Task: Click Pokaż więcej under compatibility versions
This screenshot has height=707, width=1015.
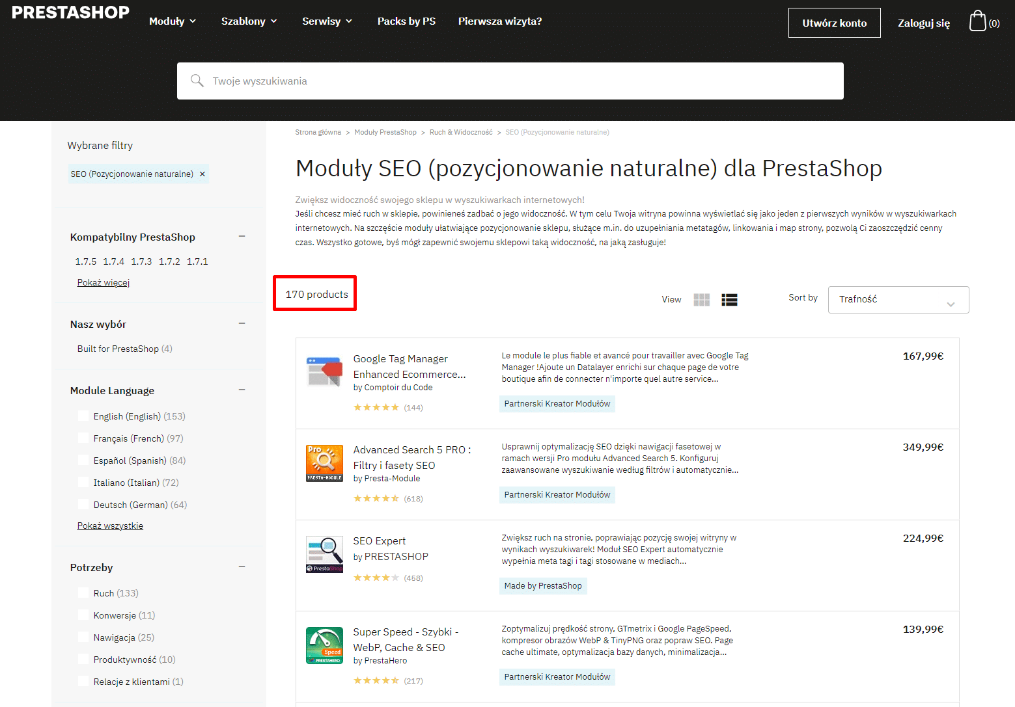Action: tap(104, 282)
